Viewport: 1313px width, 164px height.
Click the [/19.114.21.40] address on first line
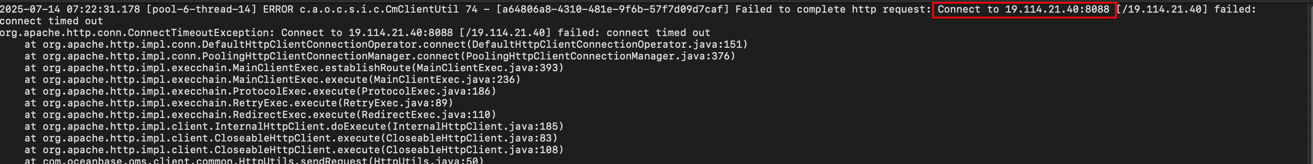pyautogui.click(x=1162, y=9)
